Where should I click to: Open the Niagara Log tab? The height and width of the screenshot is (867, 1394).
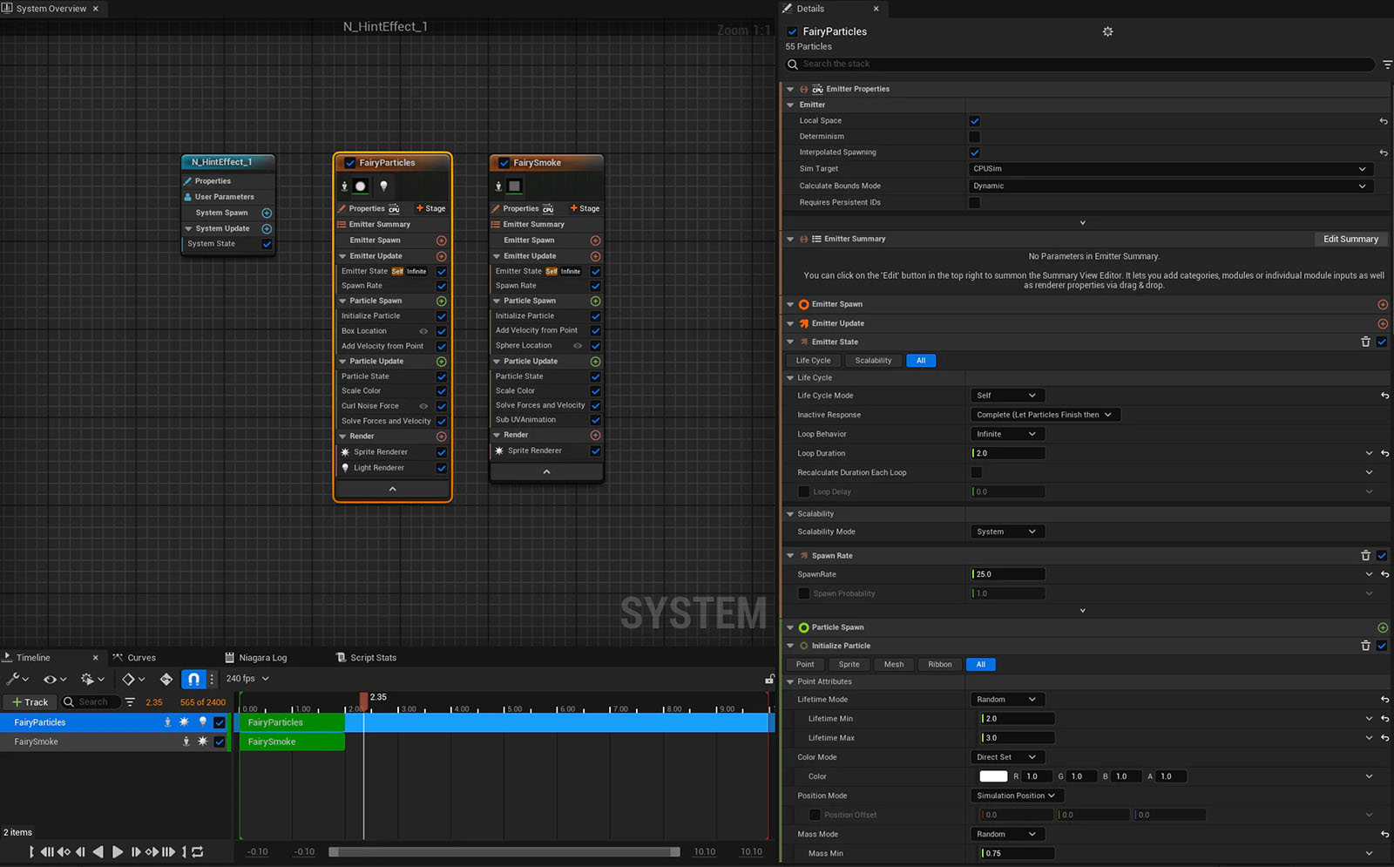[x=262, y=658]
